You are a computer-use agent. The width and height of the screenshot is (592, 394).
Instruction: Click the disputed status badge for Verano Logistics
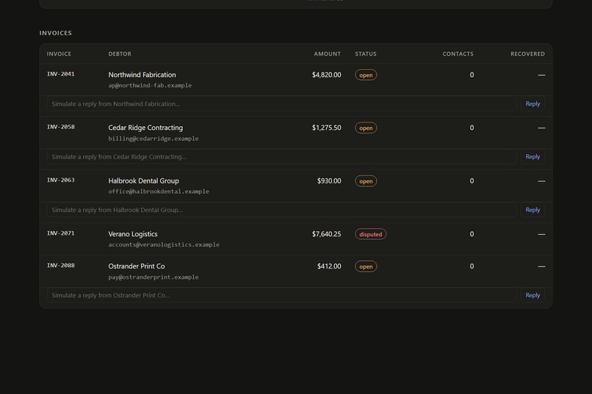tap(370, 234)
